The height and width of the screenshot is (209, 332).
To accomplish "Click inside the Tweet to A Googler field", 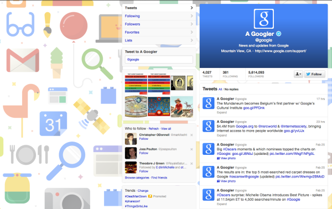I will click(x=159, y=60).
